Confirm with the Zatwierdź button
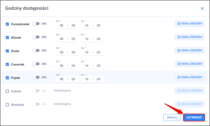The width and height of the screenshot is (210, 126). pyautogui.click(x=194, y=117)
